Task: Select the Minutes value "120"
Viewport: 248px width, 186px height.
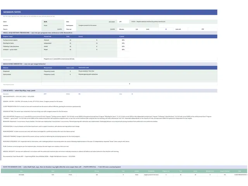Action: (137, 29)
